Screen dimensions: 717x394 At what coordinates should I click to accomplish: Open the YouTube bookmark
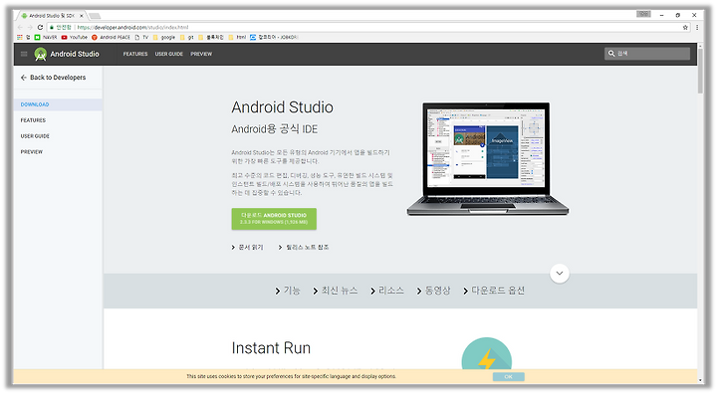[74, 38]
